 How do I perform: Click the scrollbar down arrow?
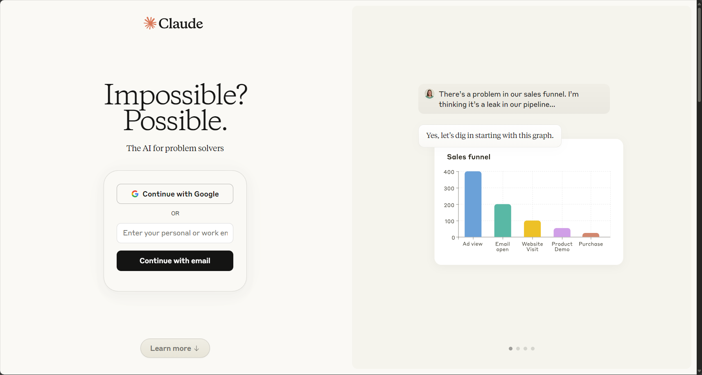(699, 371)
